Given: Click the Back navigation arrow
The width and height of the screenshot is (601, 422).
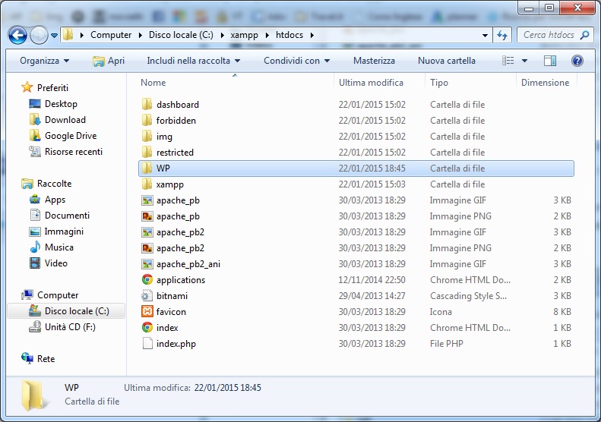Looking at the screenshot, I should pos(17,36).
